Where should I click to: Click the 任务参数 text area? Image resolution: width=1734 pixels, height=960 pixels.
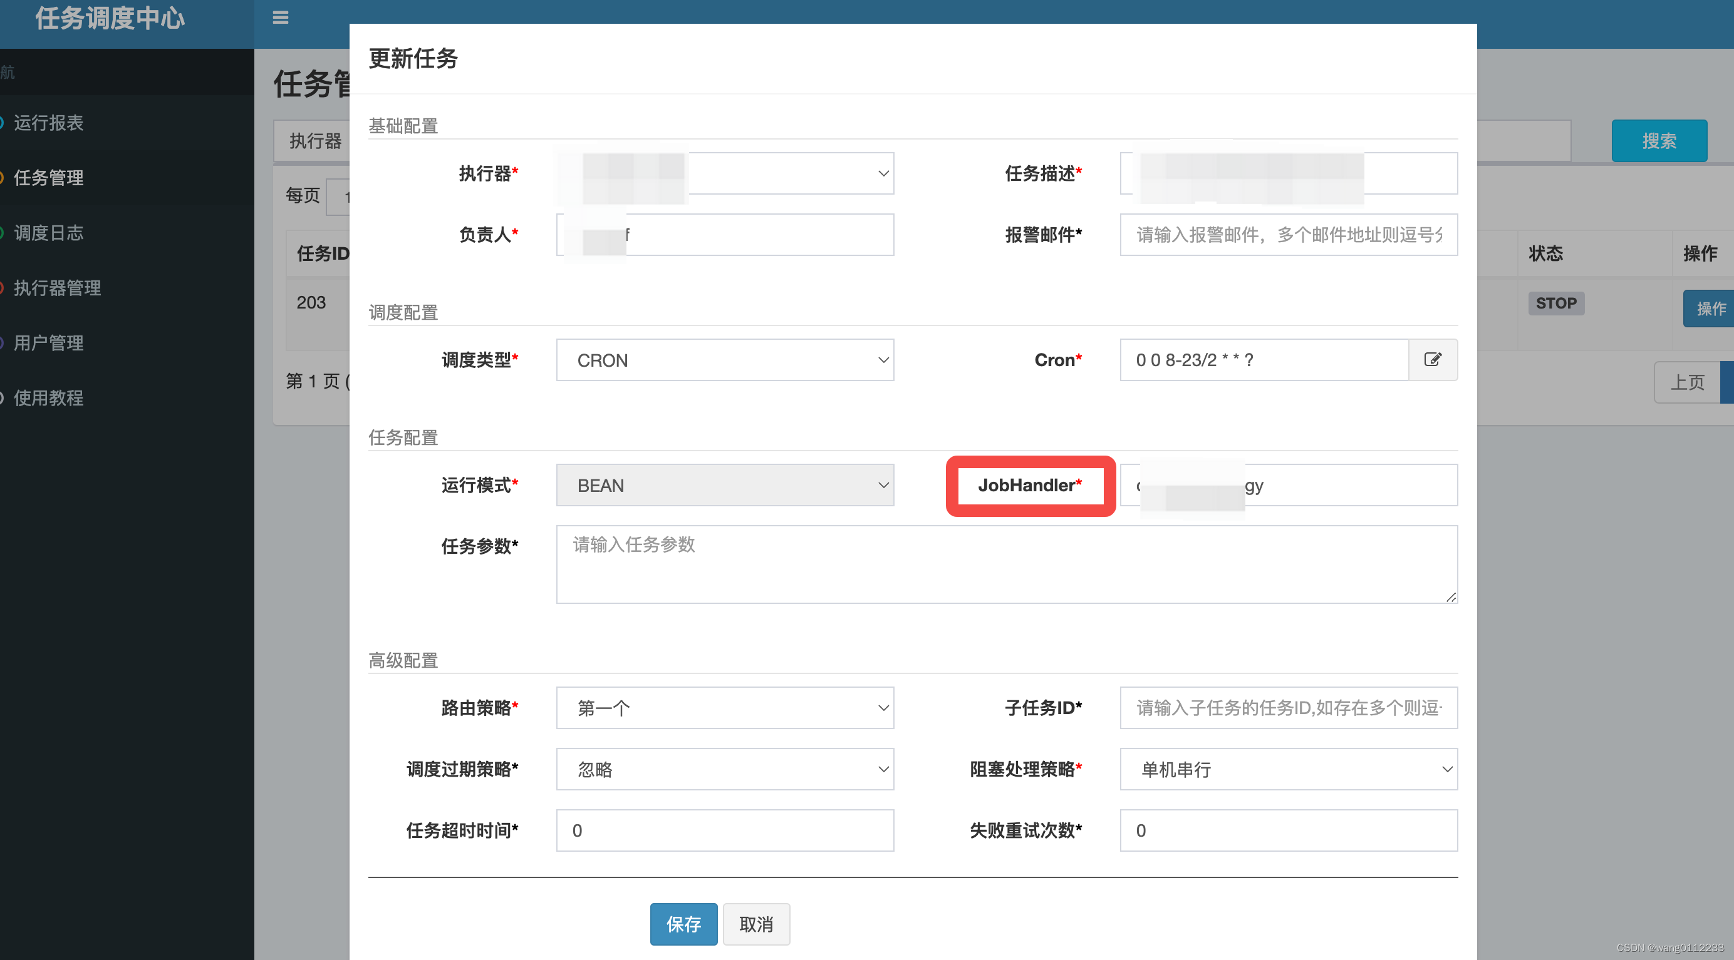tap(1007, 564)
